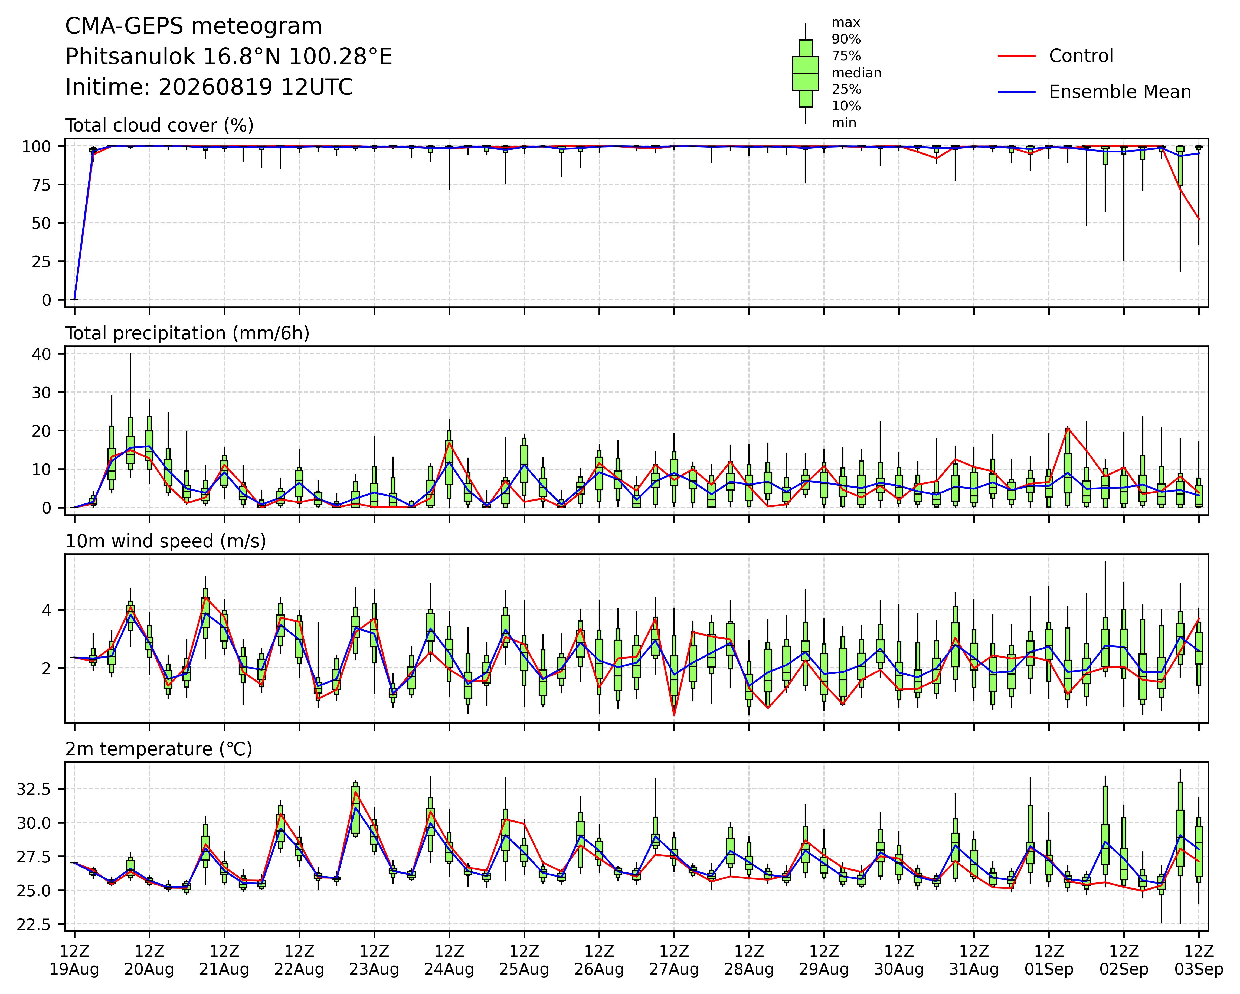Click the 'Phitsanulok 16.8°N 100.28°E' location text
Screen dimensions: 1240x994
228,57
